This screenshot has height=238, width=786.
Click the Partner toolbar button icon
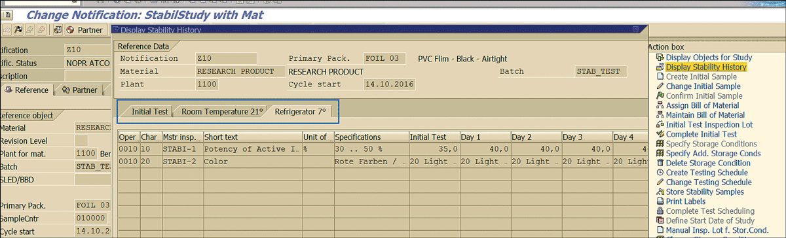[x=70, y=30]
